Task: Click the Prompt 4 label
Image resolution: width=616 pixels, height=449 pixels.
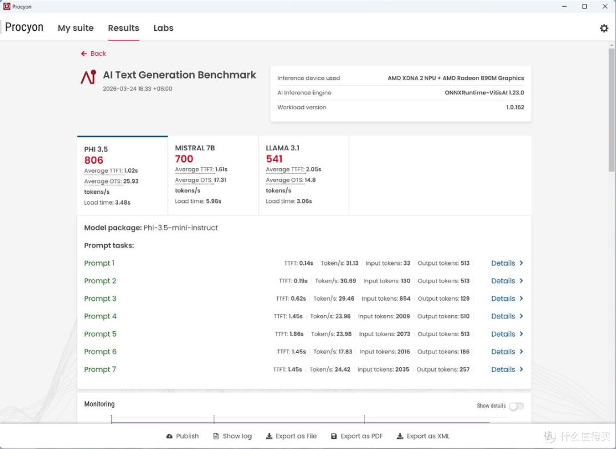Action: coord(100,316)
